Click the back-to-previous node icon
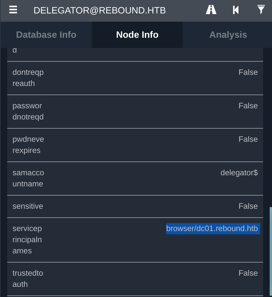This screenshot has width=272, height=297. [236, 10]
